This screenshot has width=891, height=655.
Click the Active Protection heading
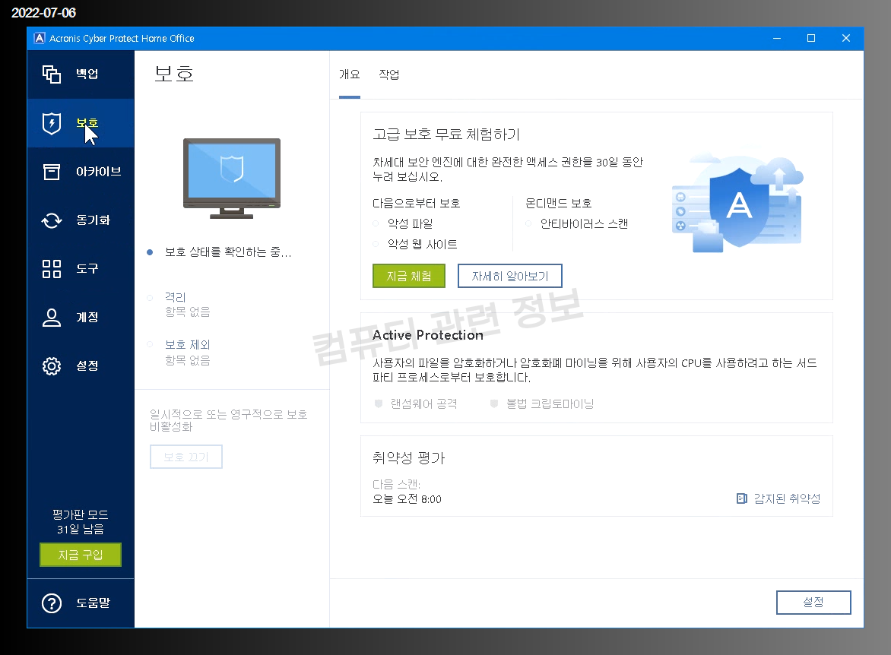click(428, 335)
